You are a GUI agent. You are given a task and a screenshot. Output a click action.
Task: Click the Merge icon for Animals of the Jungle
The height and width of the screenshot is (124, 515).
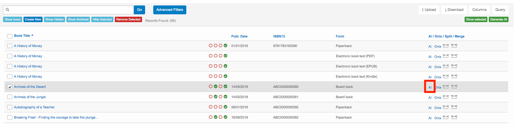[454, 97]
